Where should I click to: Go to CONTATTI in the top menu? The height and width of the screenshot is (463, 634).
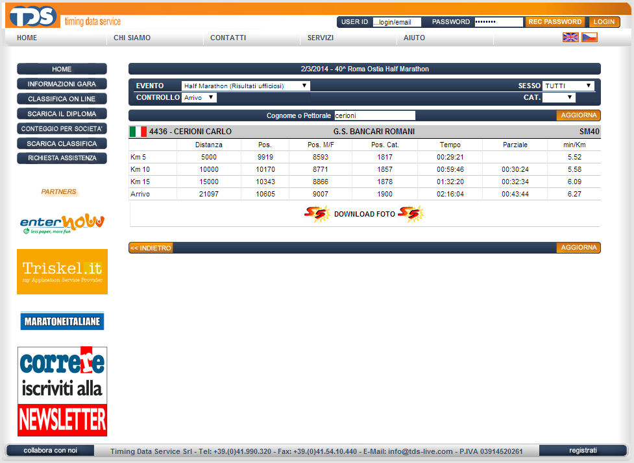pyautogui.click(x=228, y=38)
